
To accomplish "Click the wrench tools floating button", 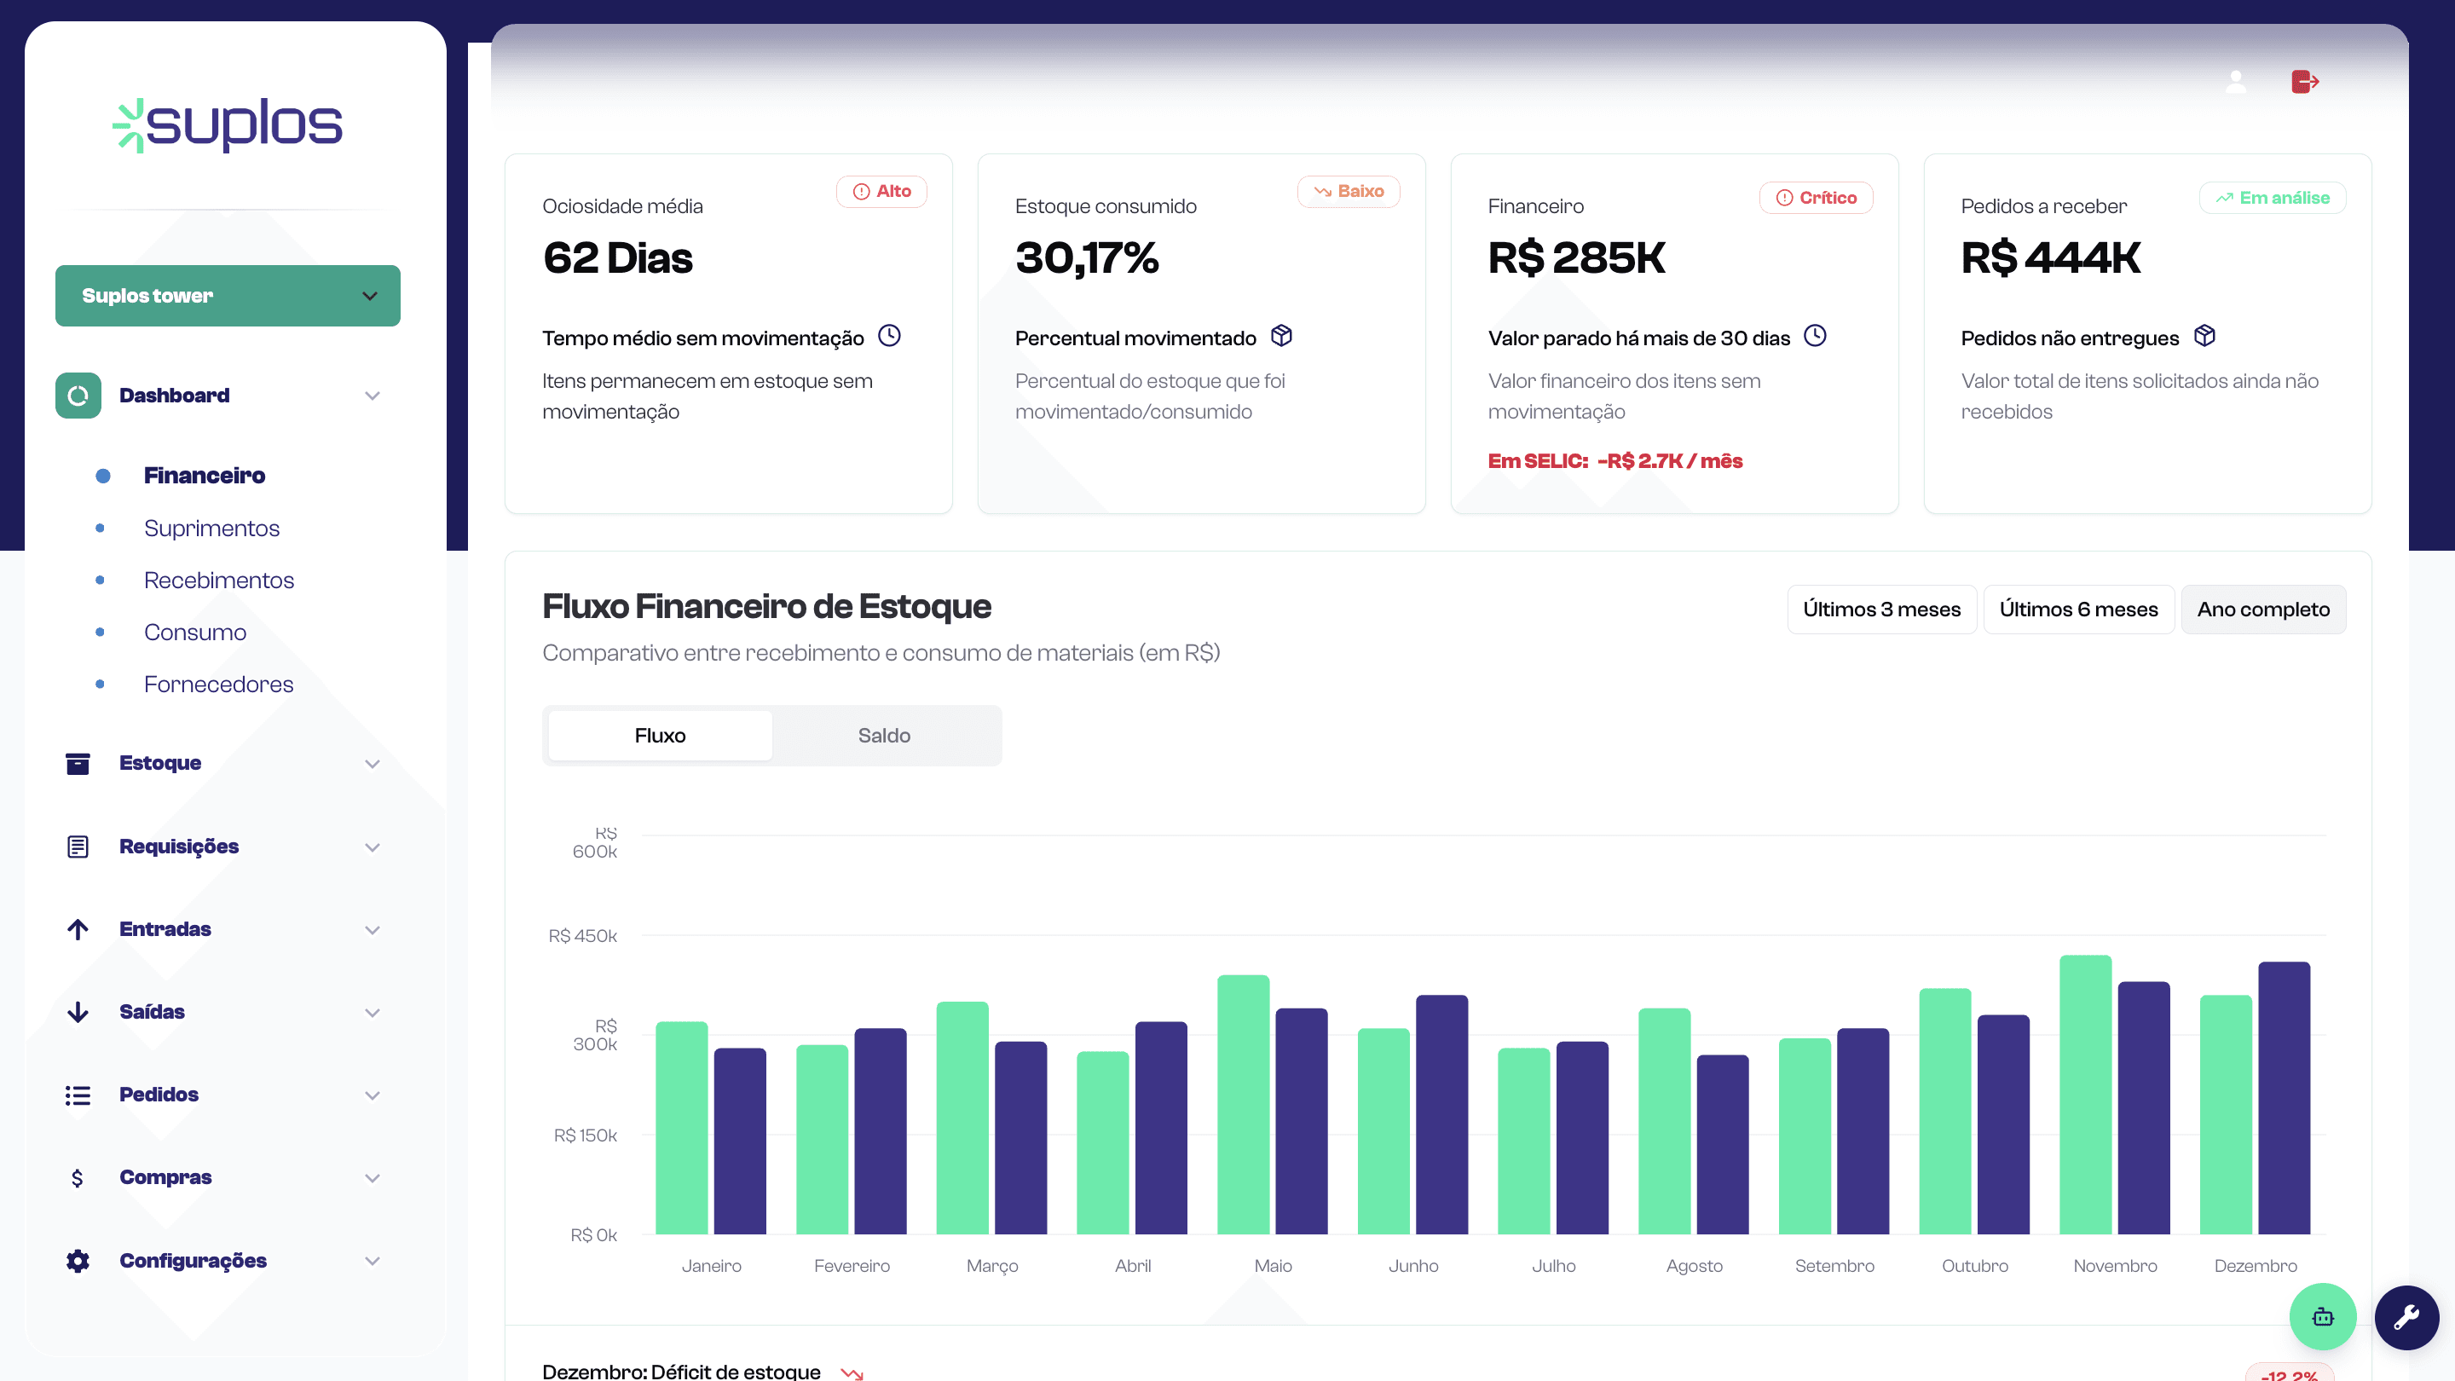I will [x=2406, y=1316].
